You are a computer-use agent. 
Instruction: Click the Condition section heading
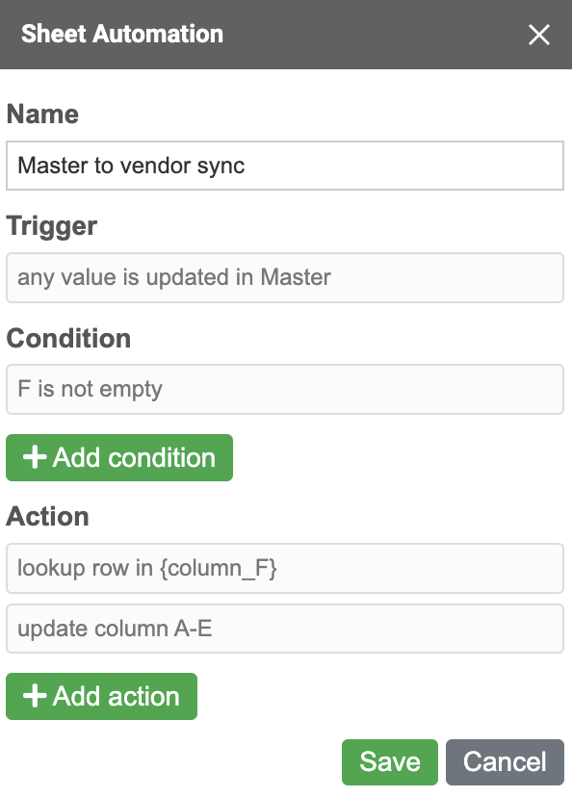(x=68, y=339)
